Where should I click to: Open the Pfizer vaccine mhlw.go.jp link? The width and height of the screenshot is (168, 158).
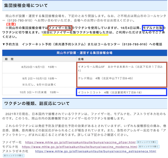(x=80, y=142)
